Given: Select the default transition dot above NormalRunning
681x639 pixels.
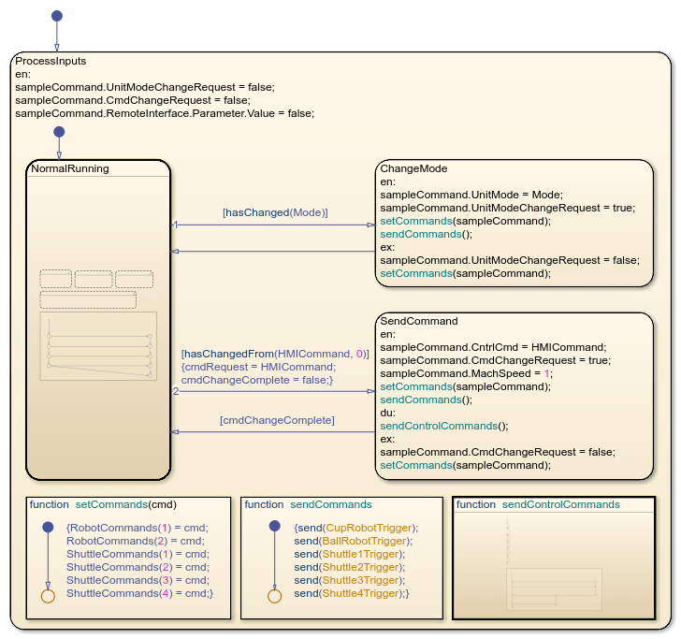Looking at the screenshot, I should (x=58, y=132).
